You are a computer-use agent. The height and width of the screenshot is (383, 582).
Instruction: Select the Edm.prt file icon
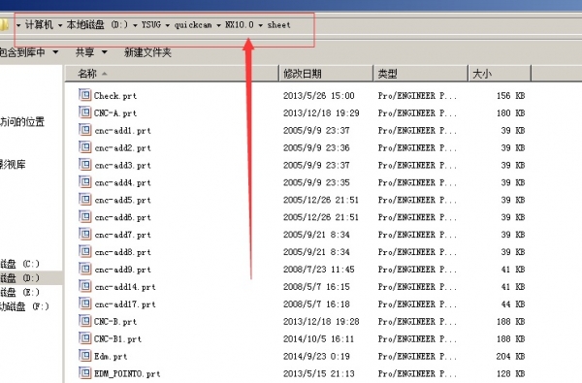pos(85,356)
